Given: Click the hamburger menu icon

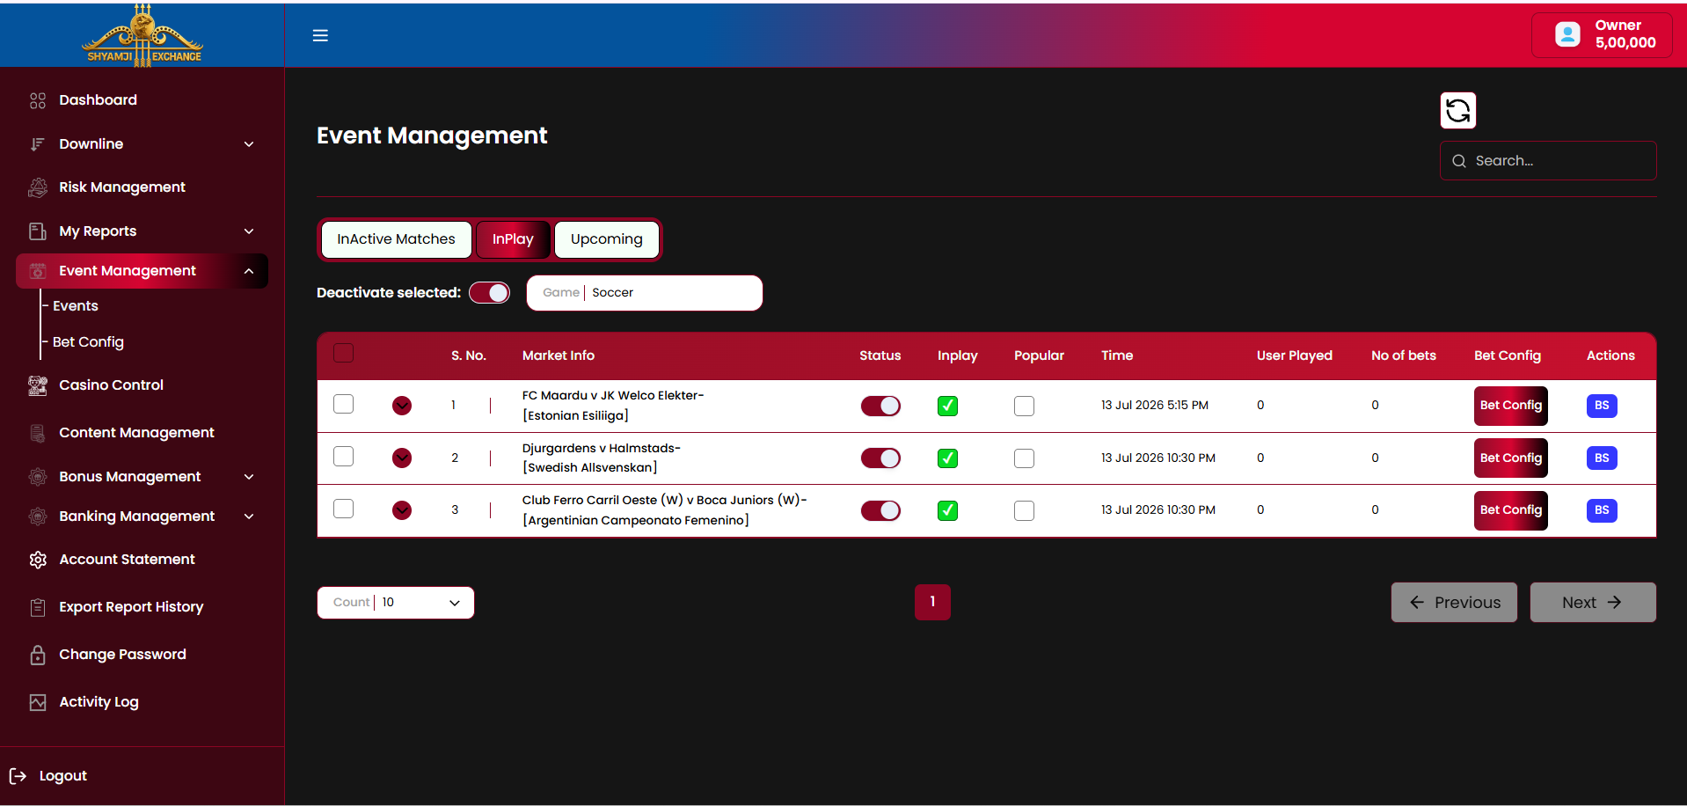Looking at the screenshot, I should coord(320,35).
